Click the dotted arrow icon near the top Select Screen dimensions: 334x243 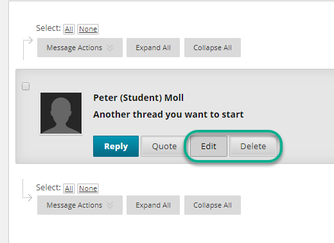28,48
